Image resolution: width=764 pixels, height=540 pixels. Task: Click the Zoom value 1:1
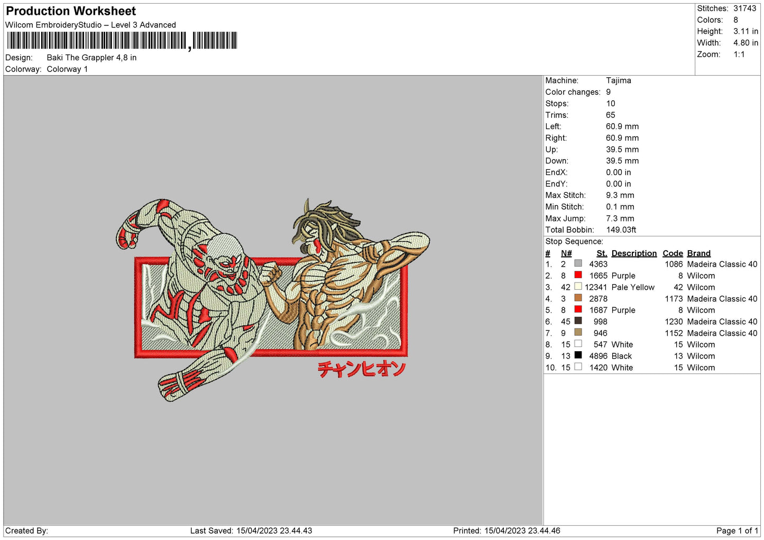pos(739,54)
